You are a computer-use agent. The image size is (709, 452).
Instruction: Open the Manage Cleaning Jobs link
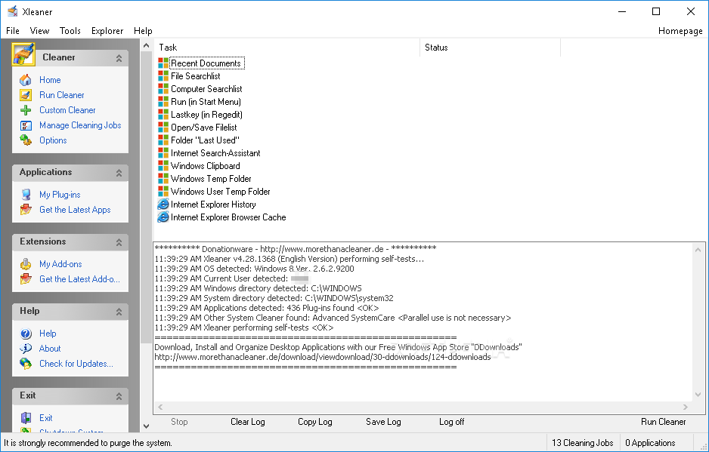[80, 125]
